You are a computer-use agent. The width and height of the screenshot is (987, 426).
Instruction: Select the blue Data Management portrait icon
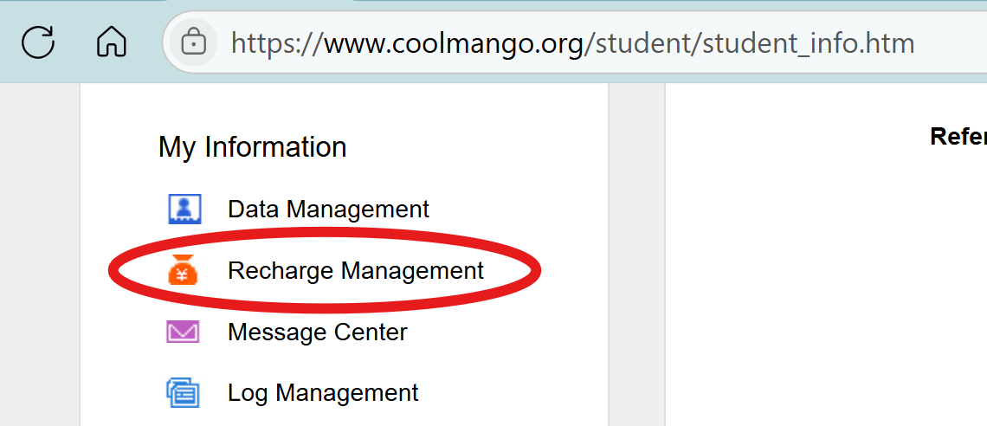pos(184,209)
